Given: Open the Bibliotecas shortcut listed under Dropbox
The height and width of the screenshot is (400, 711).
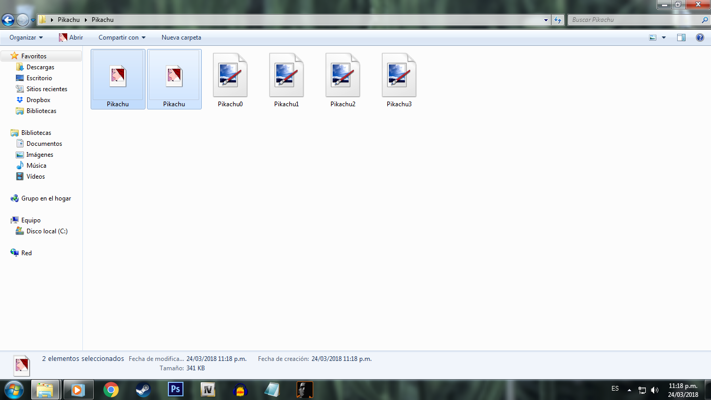Looking at the screenshot, I should point(41,111).
